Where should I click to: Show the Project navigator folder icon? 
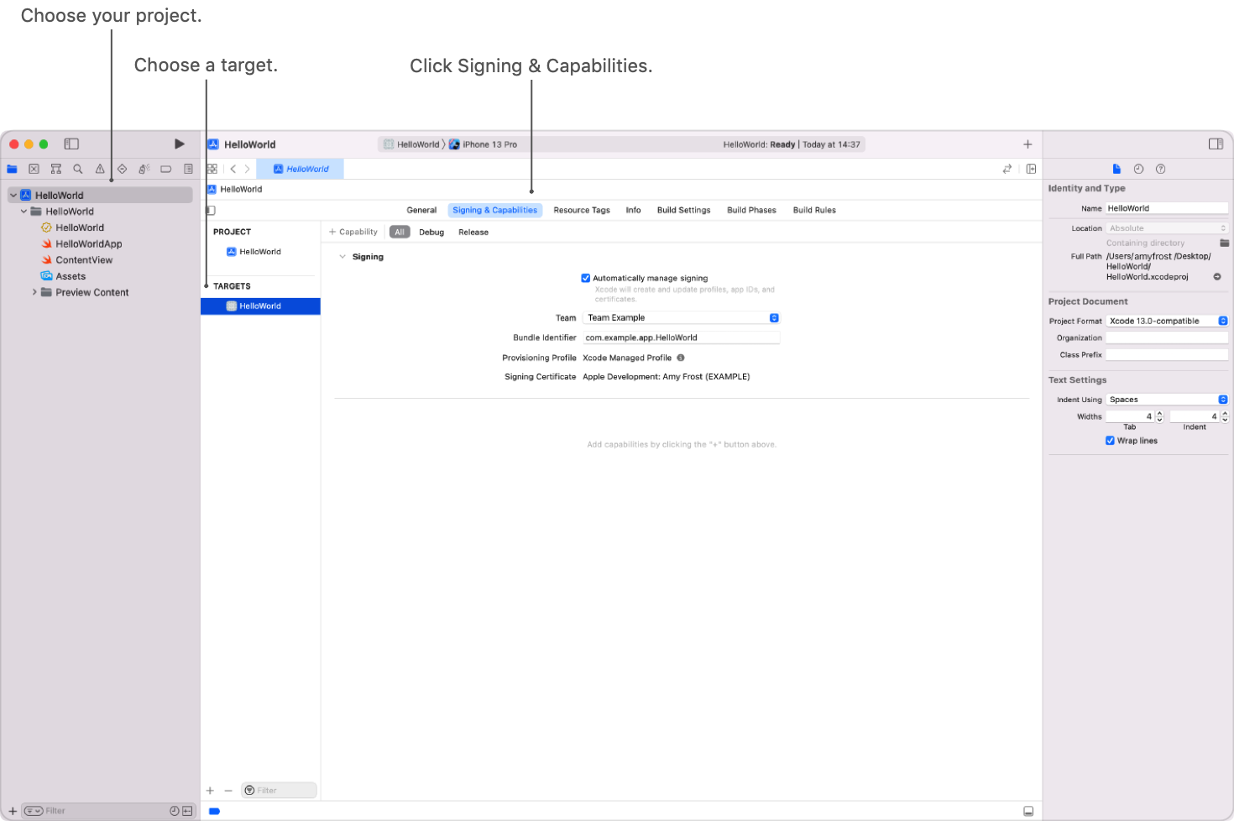(x=12, y=168)
